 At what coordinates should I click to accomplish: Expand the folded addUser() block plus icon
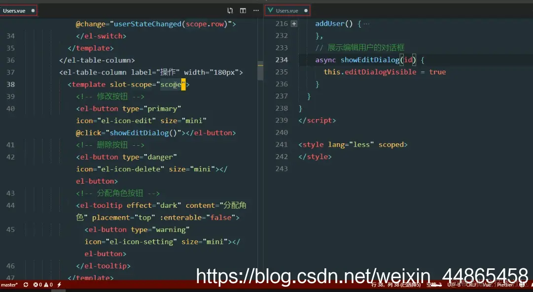(294, 24)
